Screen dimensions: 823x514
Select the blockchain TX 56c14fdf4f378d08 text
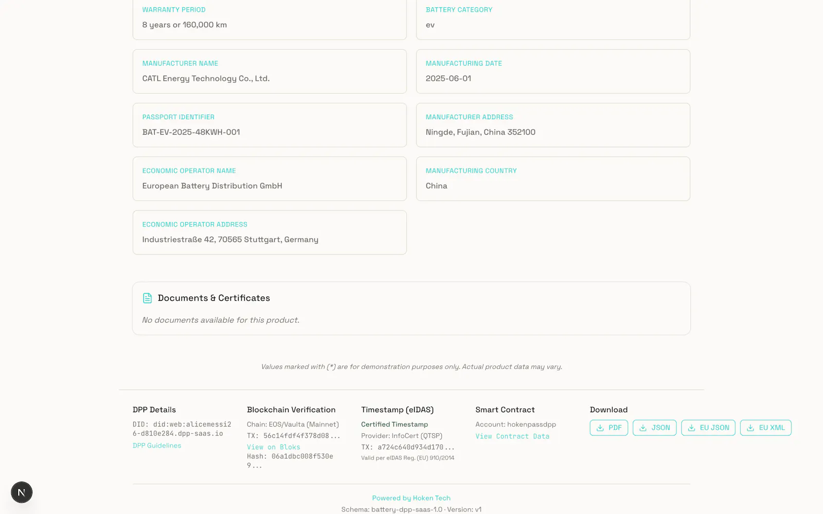294,436
